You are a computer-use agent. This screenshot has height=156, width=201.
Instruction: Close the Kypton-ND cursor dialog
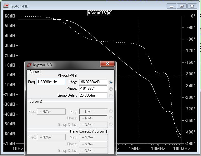pos(108,63)
